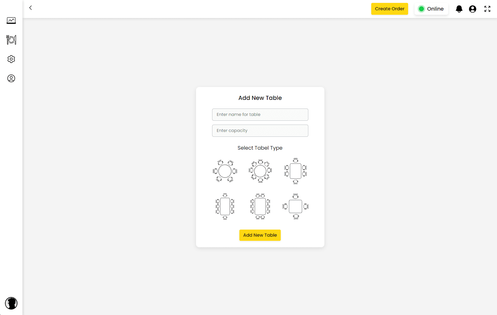Select the round table with eight chairs
Image resolution: width=497 pixels, height=315 pixels.
click(260, 171)
